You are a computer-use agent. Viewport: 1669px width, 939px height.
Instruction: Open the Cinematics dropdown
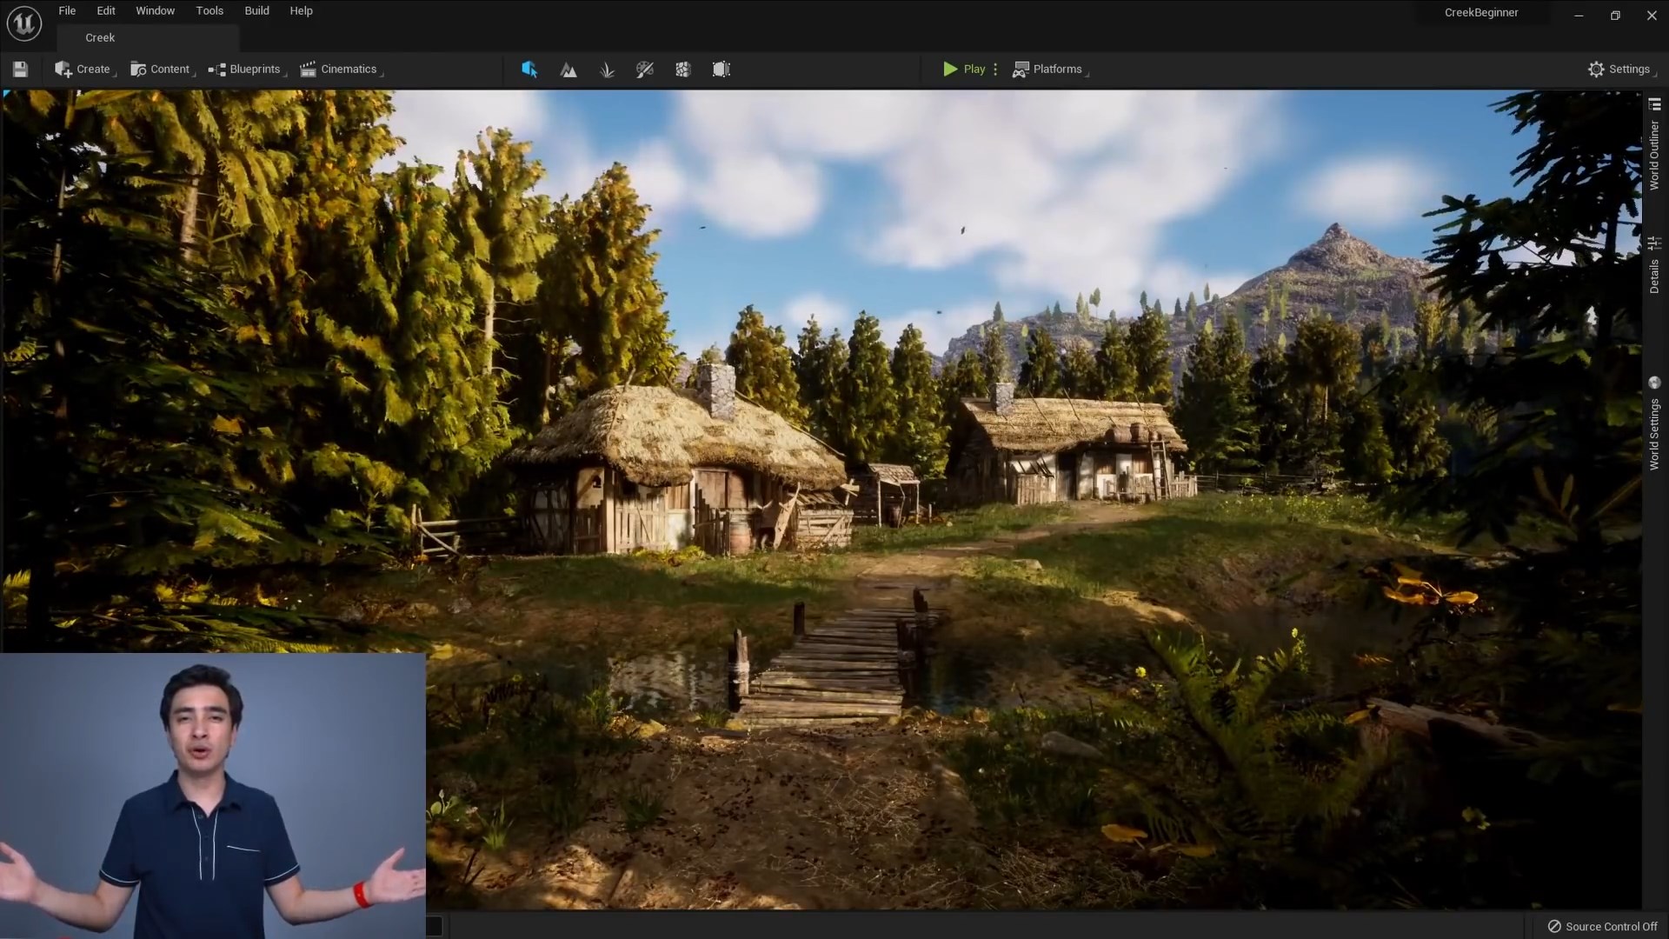tap(340, 70)
